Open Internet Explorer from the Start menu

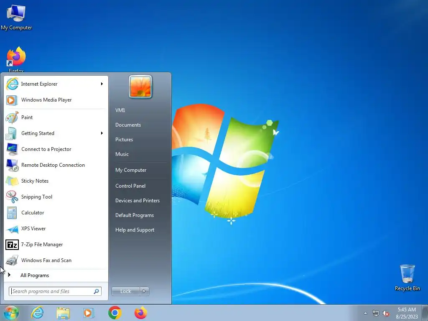56,84
